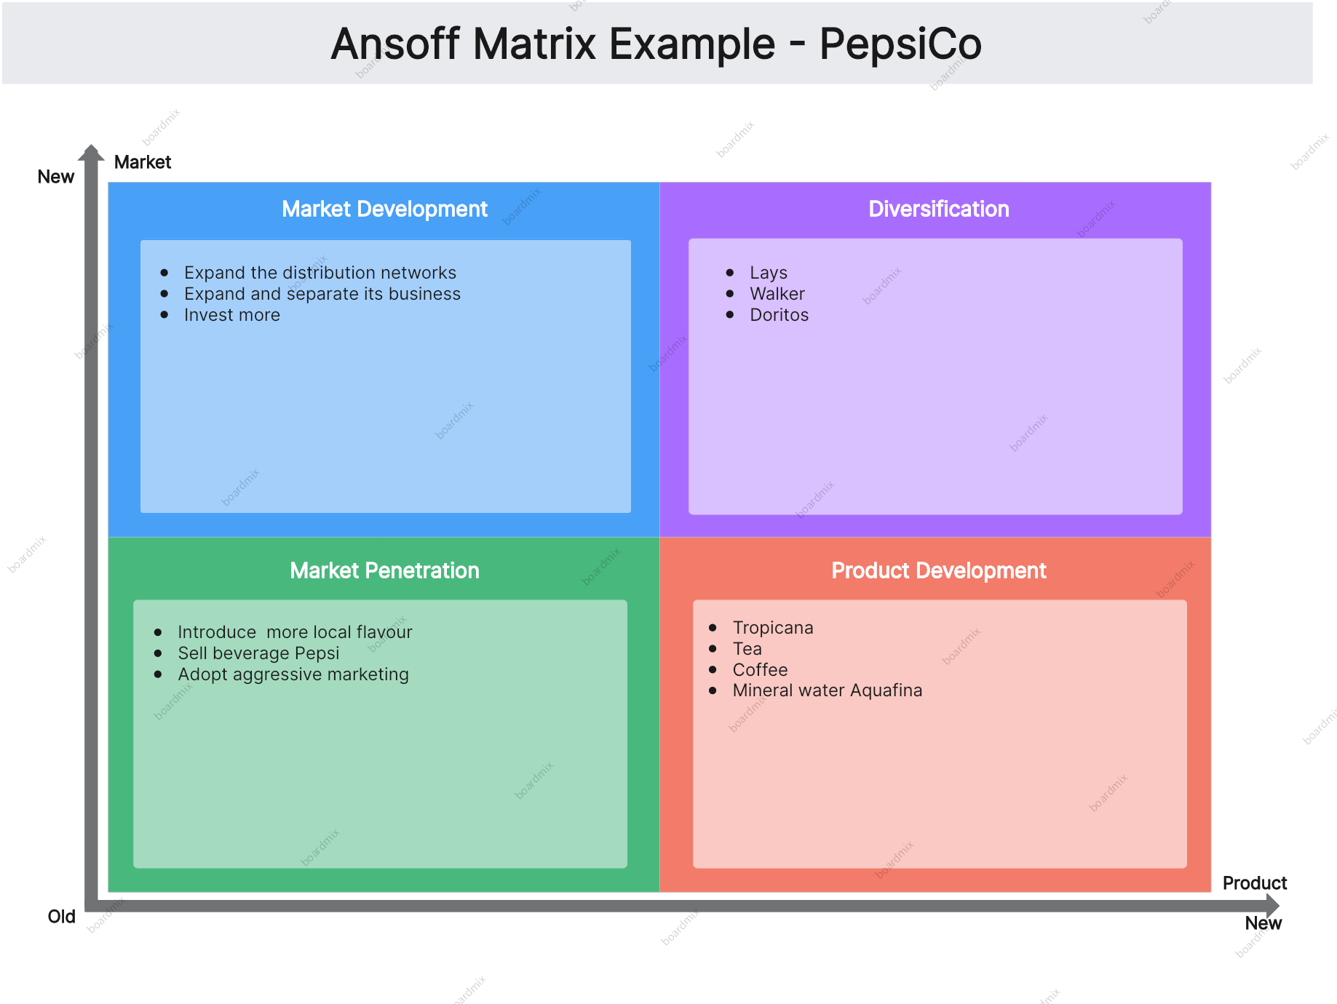1337x1004 pixels.
Task: Select the 'Doritos' bullet item
Action: 779,315
